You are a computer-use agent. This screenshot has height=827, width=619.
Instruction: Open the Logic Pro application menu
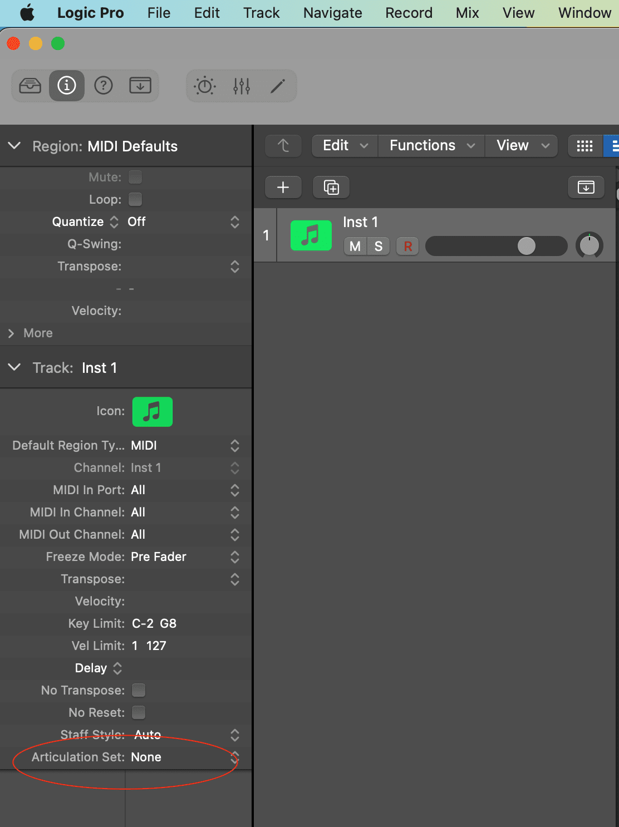(91, 13)
